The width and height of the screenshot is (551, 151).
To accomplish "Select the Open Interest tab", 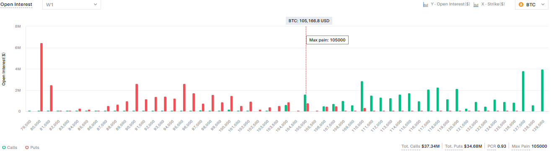I will [16, 4].
